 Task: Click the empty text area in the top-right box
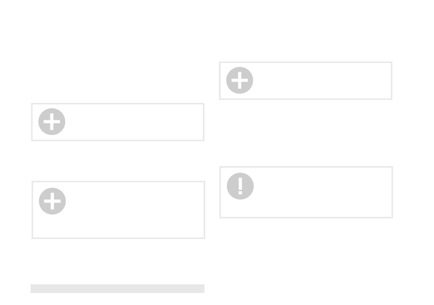click(x=322, y=81)
